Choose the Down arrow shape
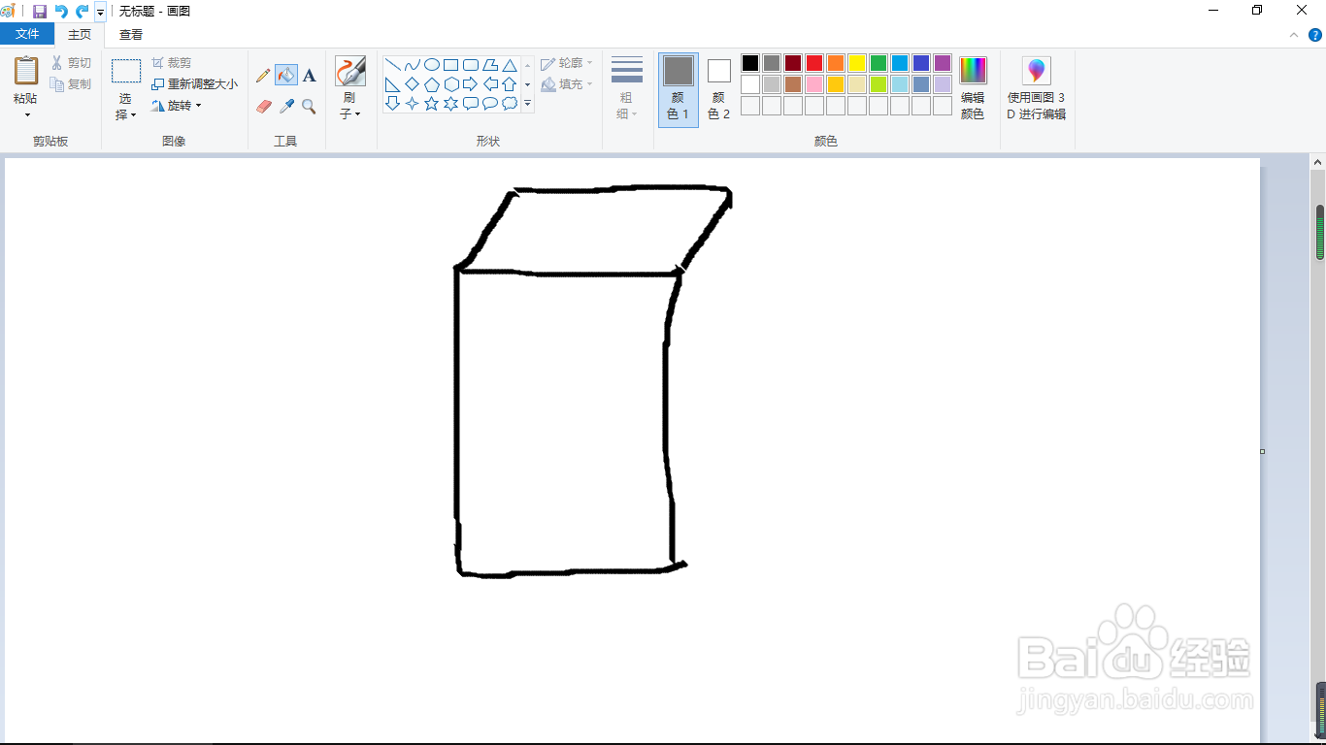Viewport: 1326px width, 745px height. [393, 103]
